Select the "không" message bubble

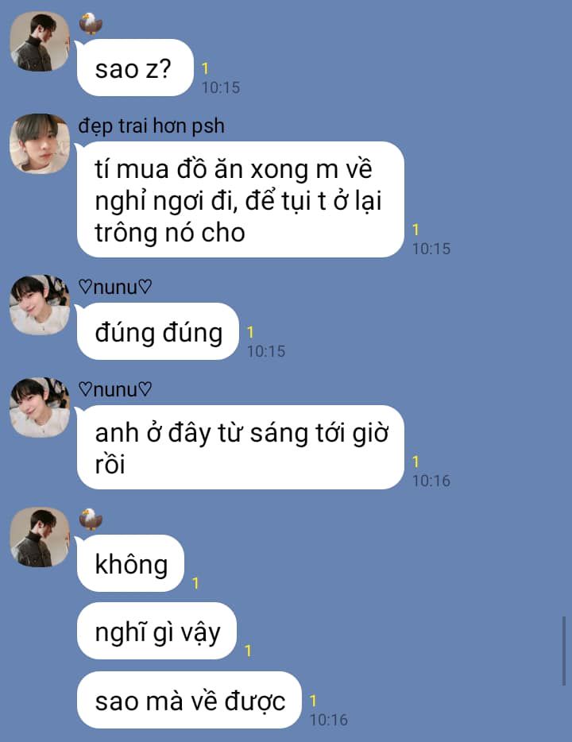coord(130,563)
